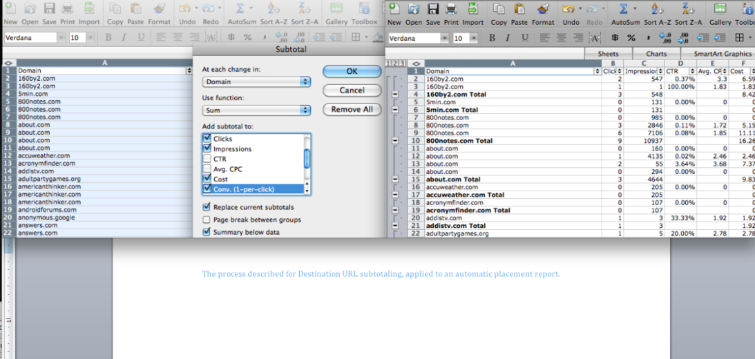Viewport: 755px width, 359px height.
Task: Click Open icon in right Excel window
Action: [x=413, y=9]
